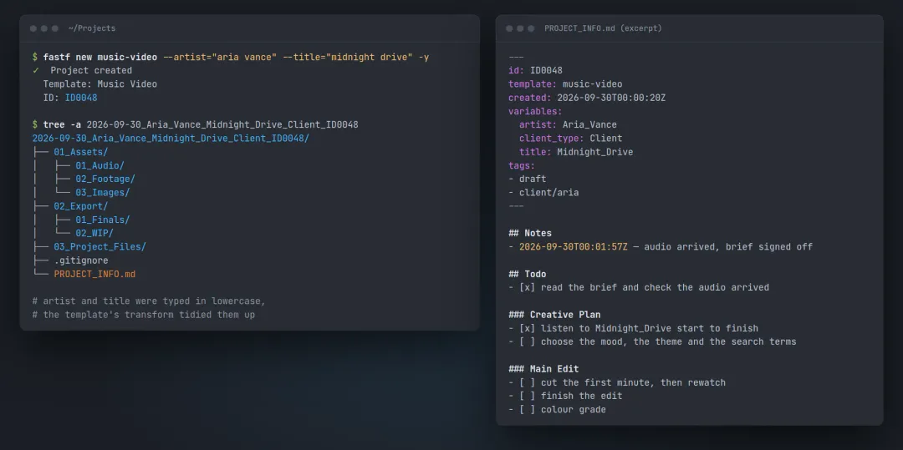Click the 'variables:' key

536,111
